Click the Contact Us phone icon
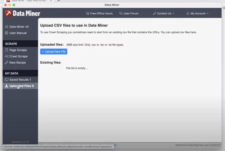The height and width of the screenshot is (151, 225). (154, 13)
